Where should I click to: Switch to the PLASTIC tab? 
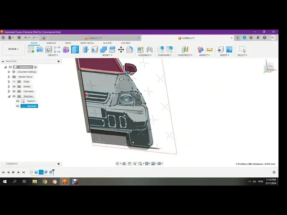click(x=108, y=43)
